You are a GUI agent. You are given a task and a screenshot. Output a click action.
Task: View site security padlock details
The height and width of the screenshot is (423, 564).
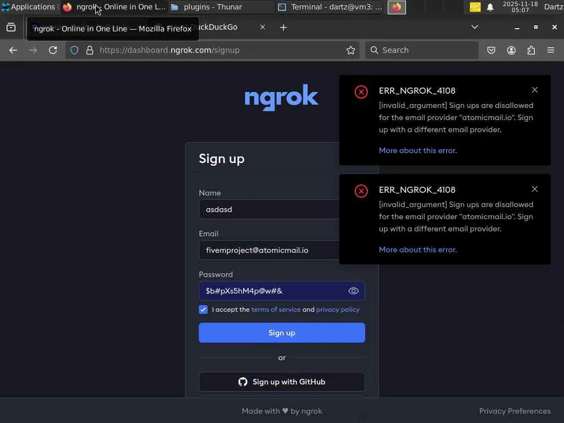(90, 50)
